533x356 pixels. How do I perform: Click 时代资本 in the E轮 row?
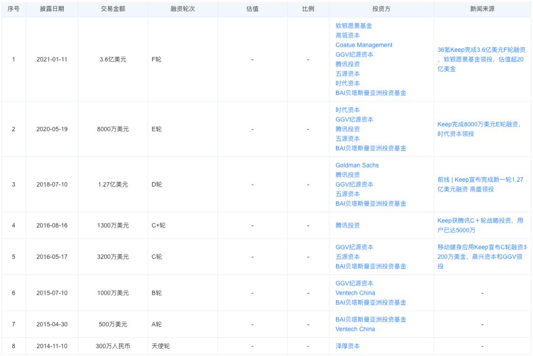point(347,110)
